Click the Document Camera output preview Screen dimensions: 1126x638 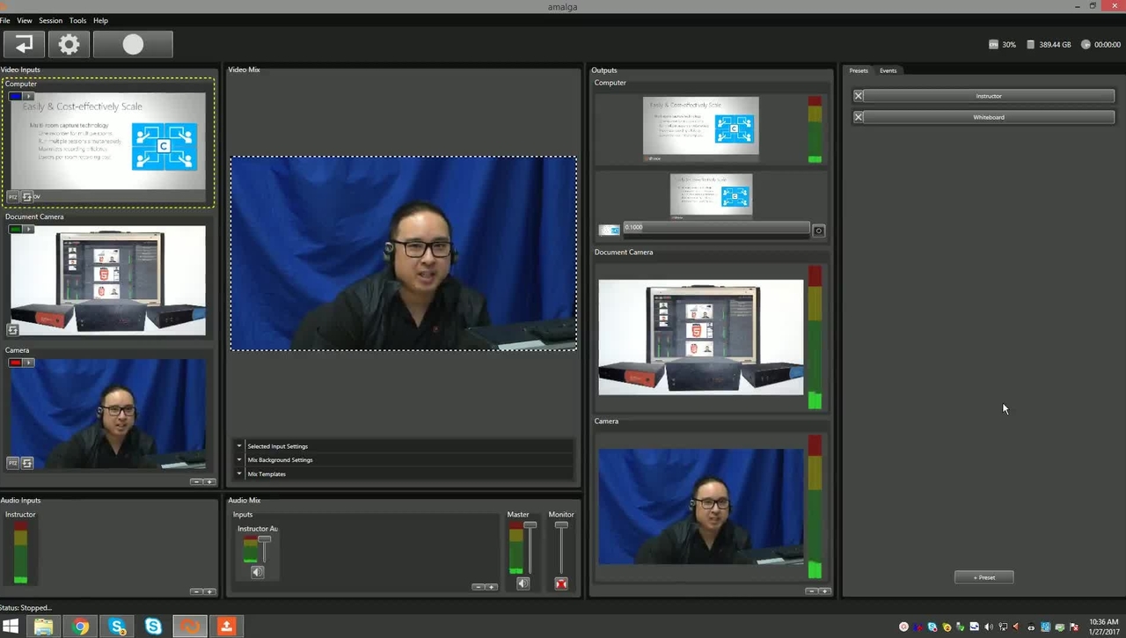tap(701, 337)
